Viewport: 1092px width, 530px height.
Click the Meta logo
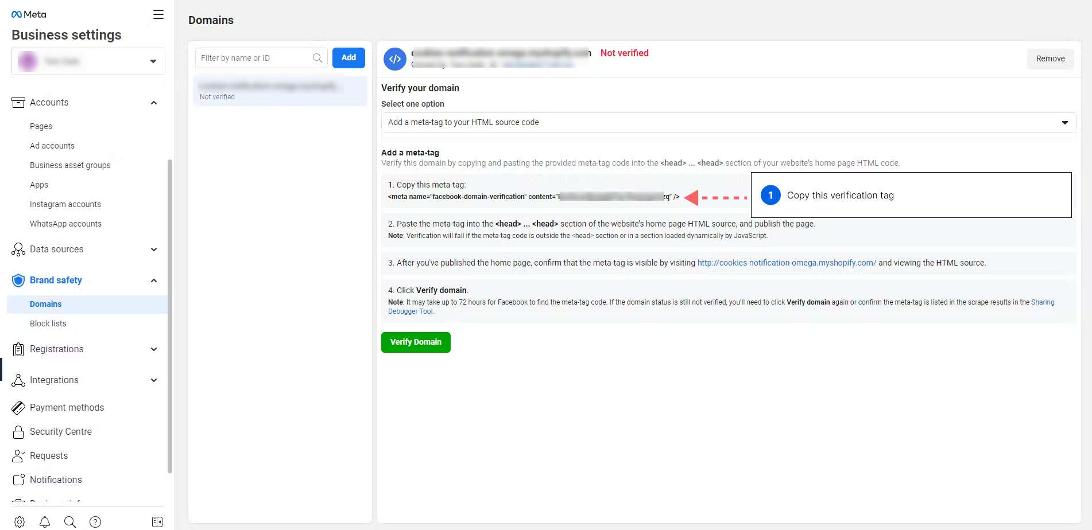pyautogui.click(x=29, y=14)
